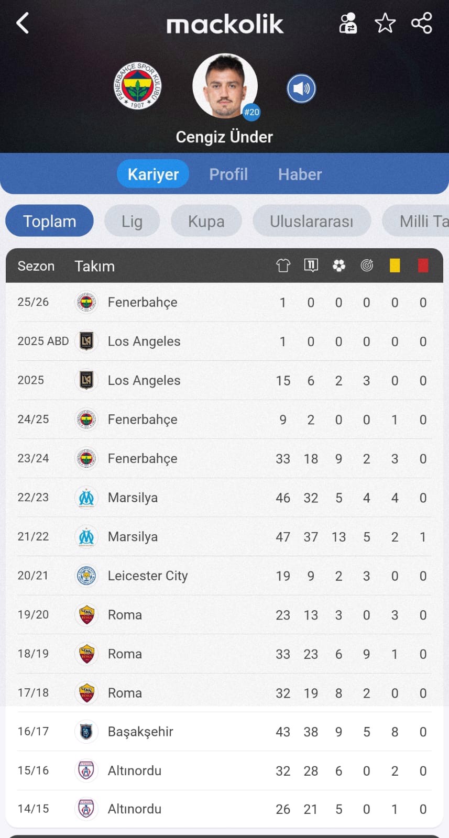Open the Leicester City 20/21 row
This screenshot has height=838, width=449.
tap(224, 576)
